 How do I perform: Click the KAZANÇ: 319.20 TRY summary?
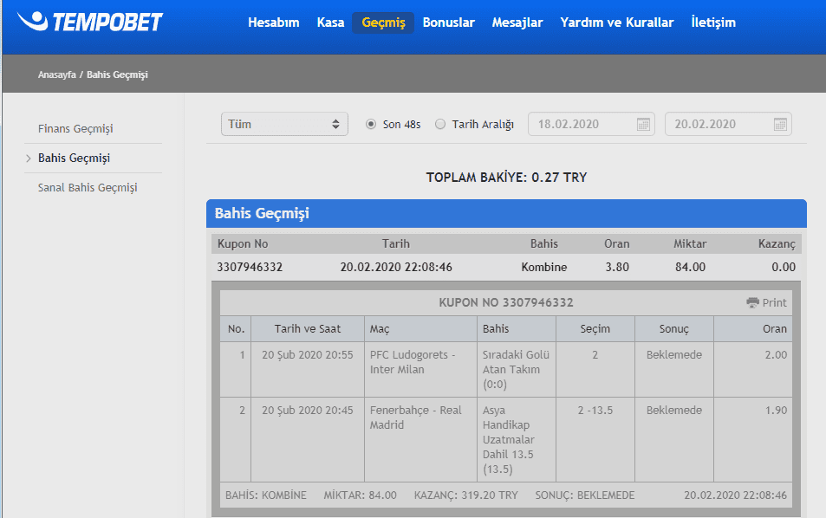[x=466, y=495]
